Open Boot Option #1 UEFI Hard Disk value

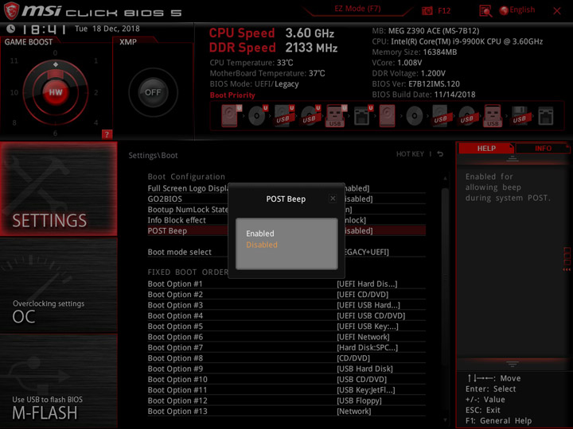pos(367,284)
